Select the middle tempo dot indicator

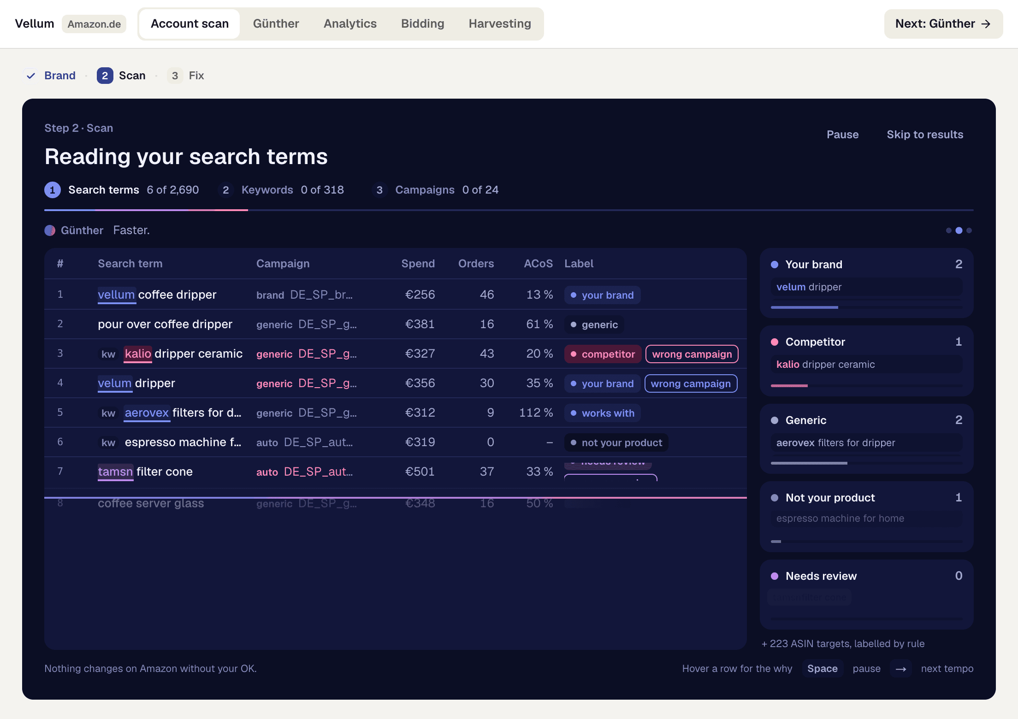[x=959, y=230]
